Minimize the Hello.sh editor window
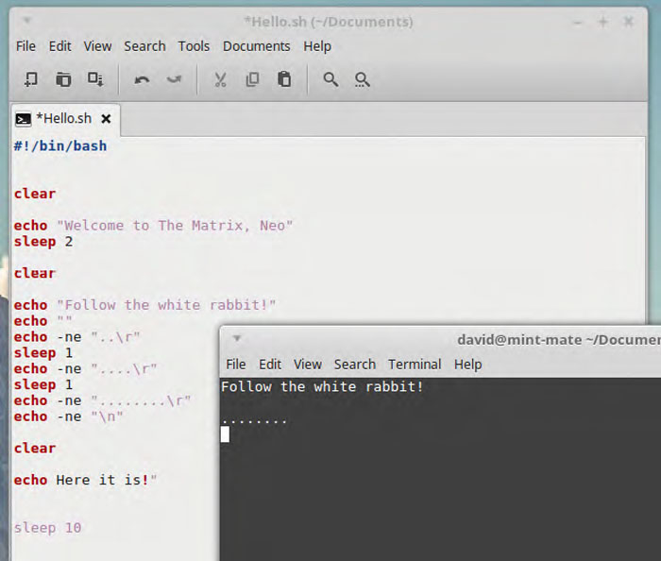 click(577, 22)
